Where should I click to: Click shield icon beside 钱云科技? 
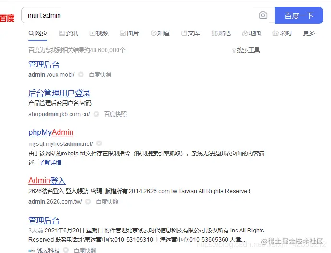[66, 250]
